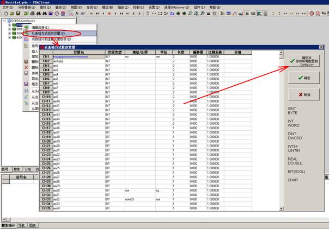The width and height of the screenshot is (329, 229).
Task: Click the green edit-connection icon in context menu
Action: coord(27,27)
